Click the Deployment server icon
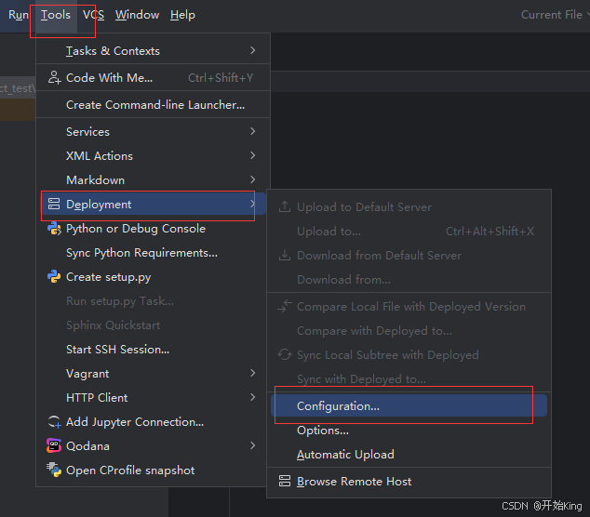The image size is (590, 517). (54, 204)
